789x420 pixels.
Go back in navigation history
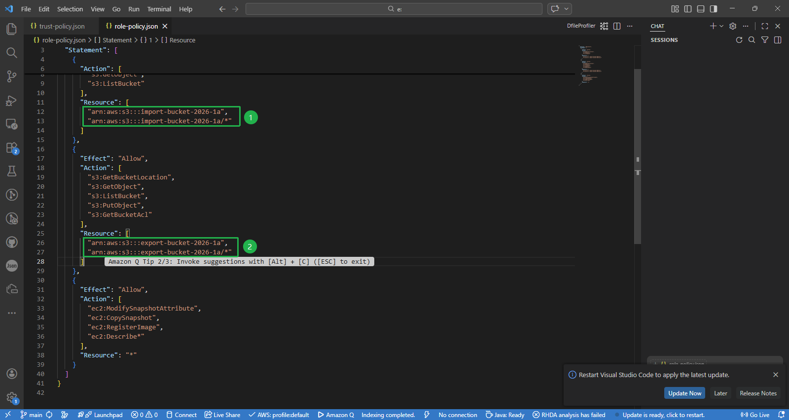pos(222,9)
